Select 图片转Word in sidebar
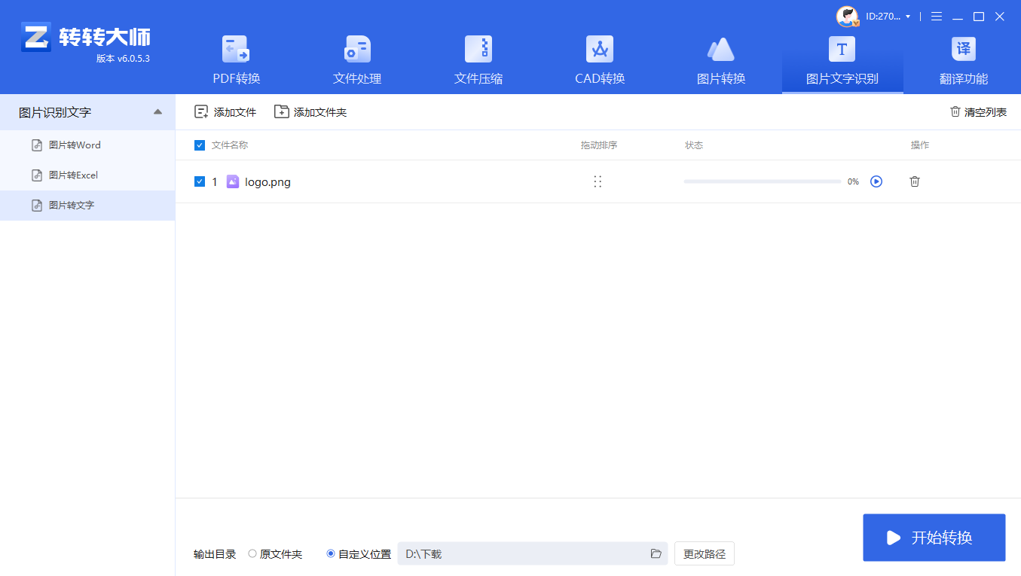Image resolution: width=1021 pixels, height=576 pixels. pyautogui.click(x=87, y=145)
